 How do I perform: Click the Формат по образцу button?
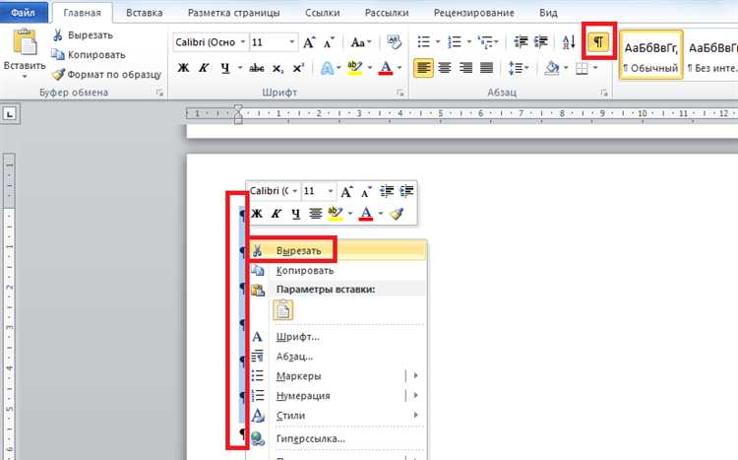(106, 75)
